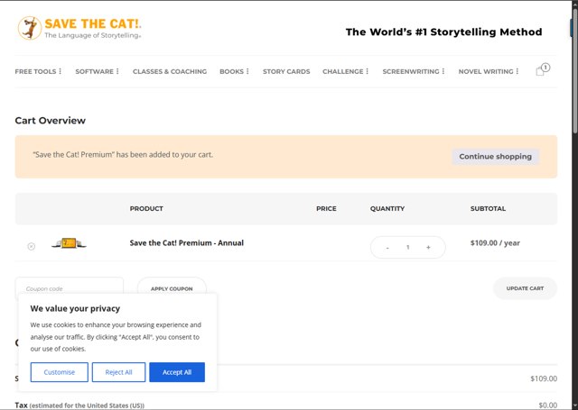Screen dimensions: 578x410
Task: Focus the Coupon code field
Action: 69,288
